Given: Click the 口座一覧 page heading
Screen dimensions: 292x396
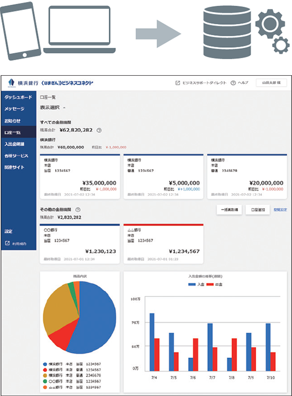Looking at the screenshot, I should pos(48,97).
